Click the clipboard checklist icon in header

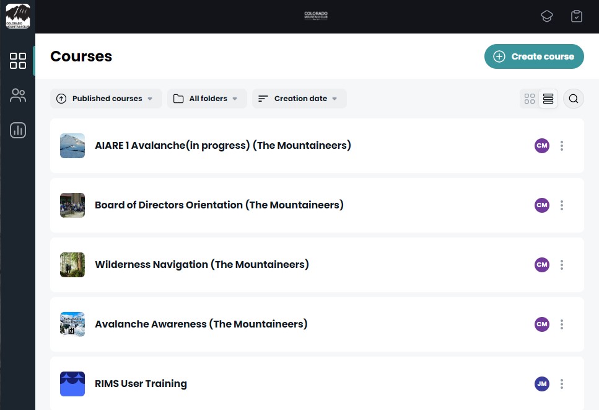click(x=577, y=17)
